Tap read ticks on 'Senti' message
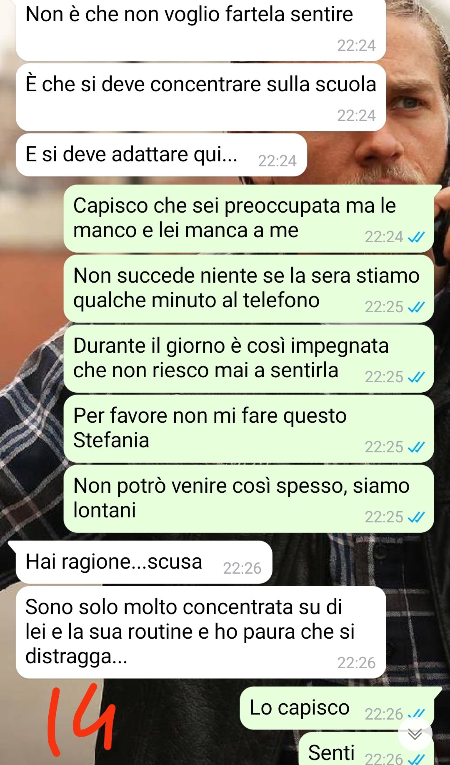This screenshot has width=450, height=765. (416, 759)
